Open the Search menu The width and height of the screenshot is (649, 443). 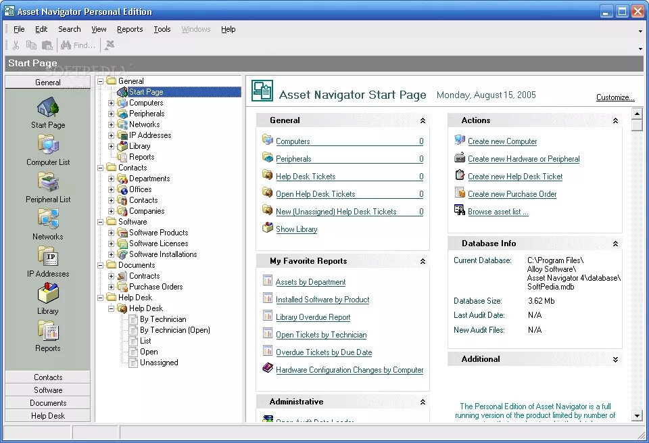point(69,29)
